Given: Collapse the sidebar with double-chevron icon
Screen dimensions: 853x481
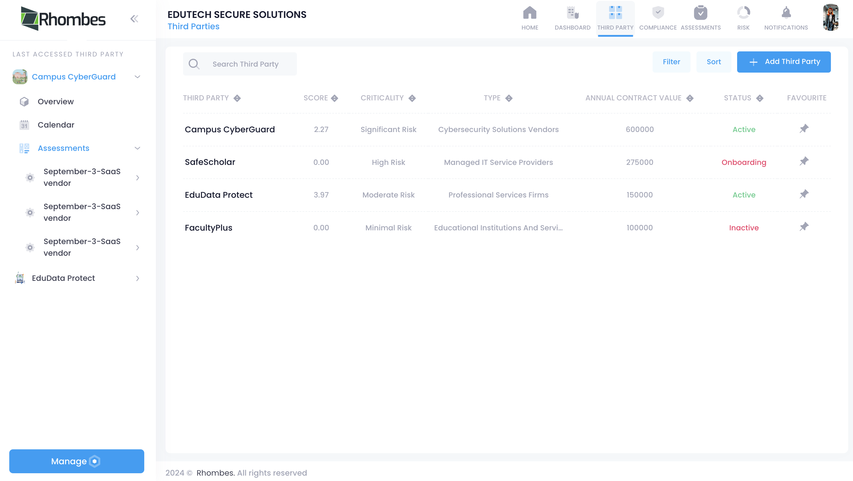Looking at the screenshot, I should [x=134, y=19].
